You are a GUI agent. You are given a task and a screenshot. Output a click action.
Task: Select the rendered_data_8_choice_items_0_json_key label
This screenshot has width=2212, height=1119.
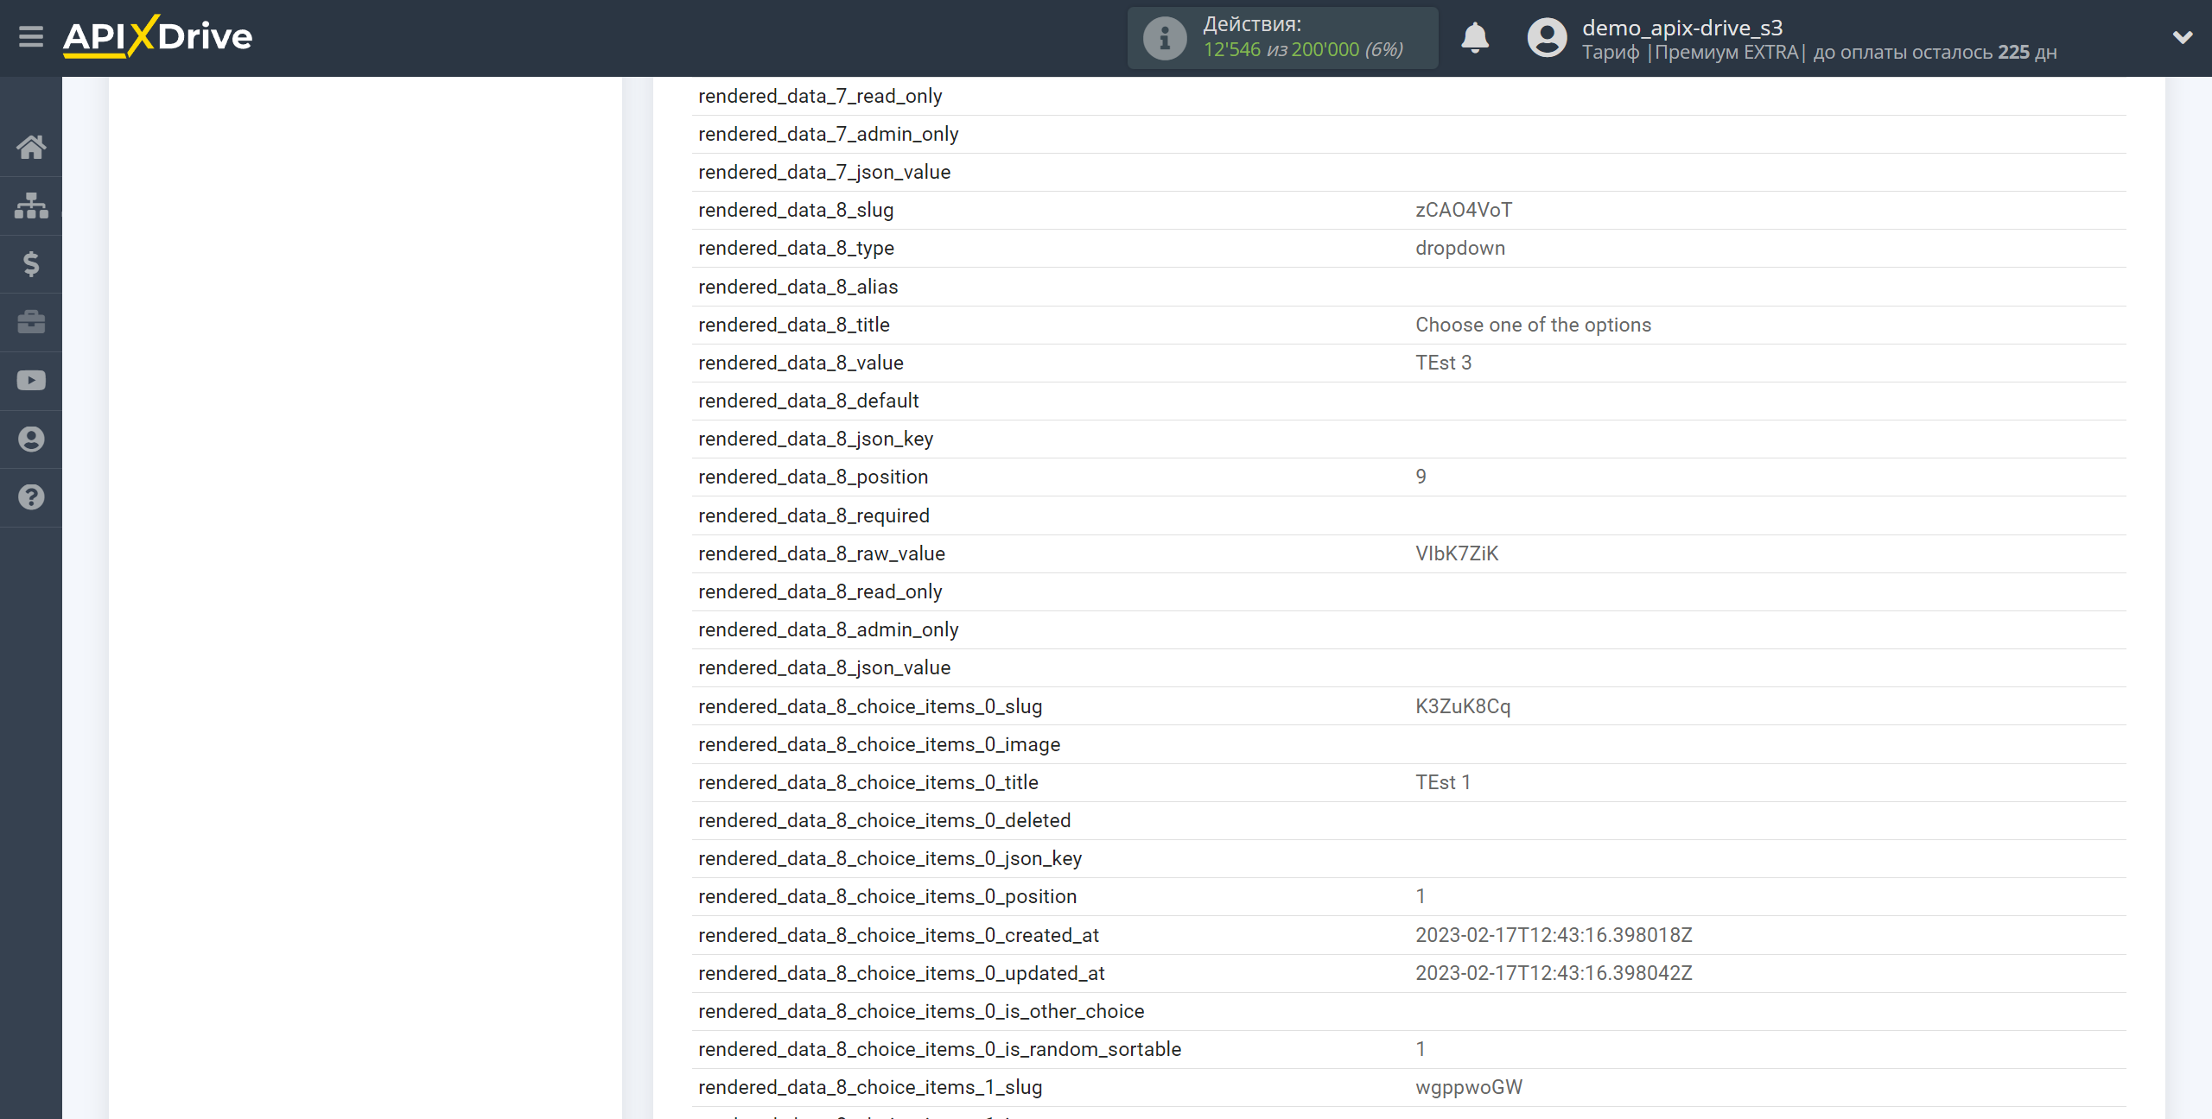click(890, 858)
